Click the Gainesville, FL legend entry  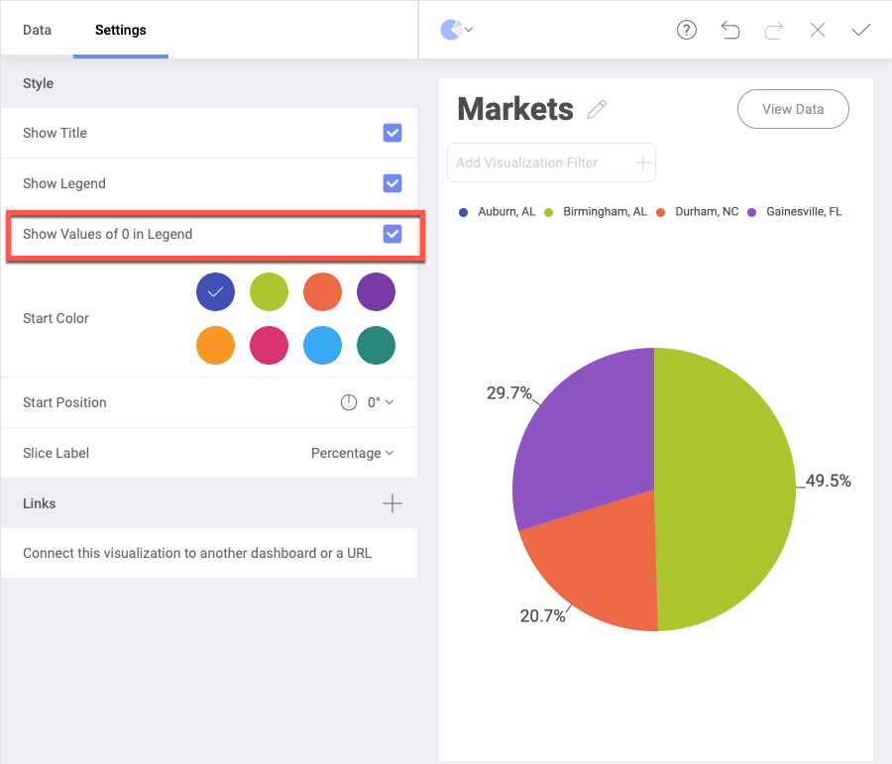click(795, 212)
